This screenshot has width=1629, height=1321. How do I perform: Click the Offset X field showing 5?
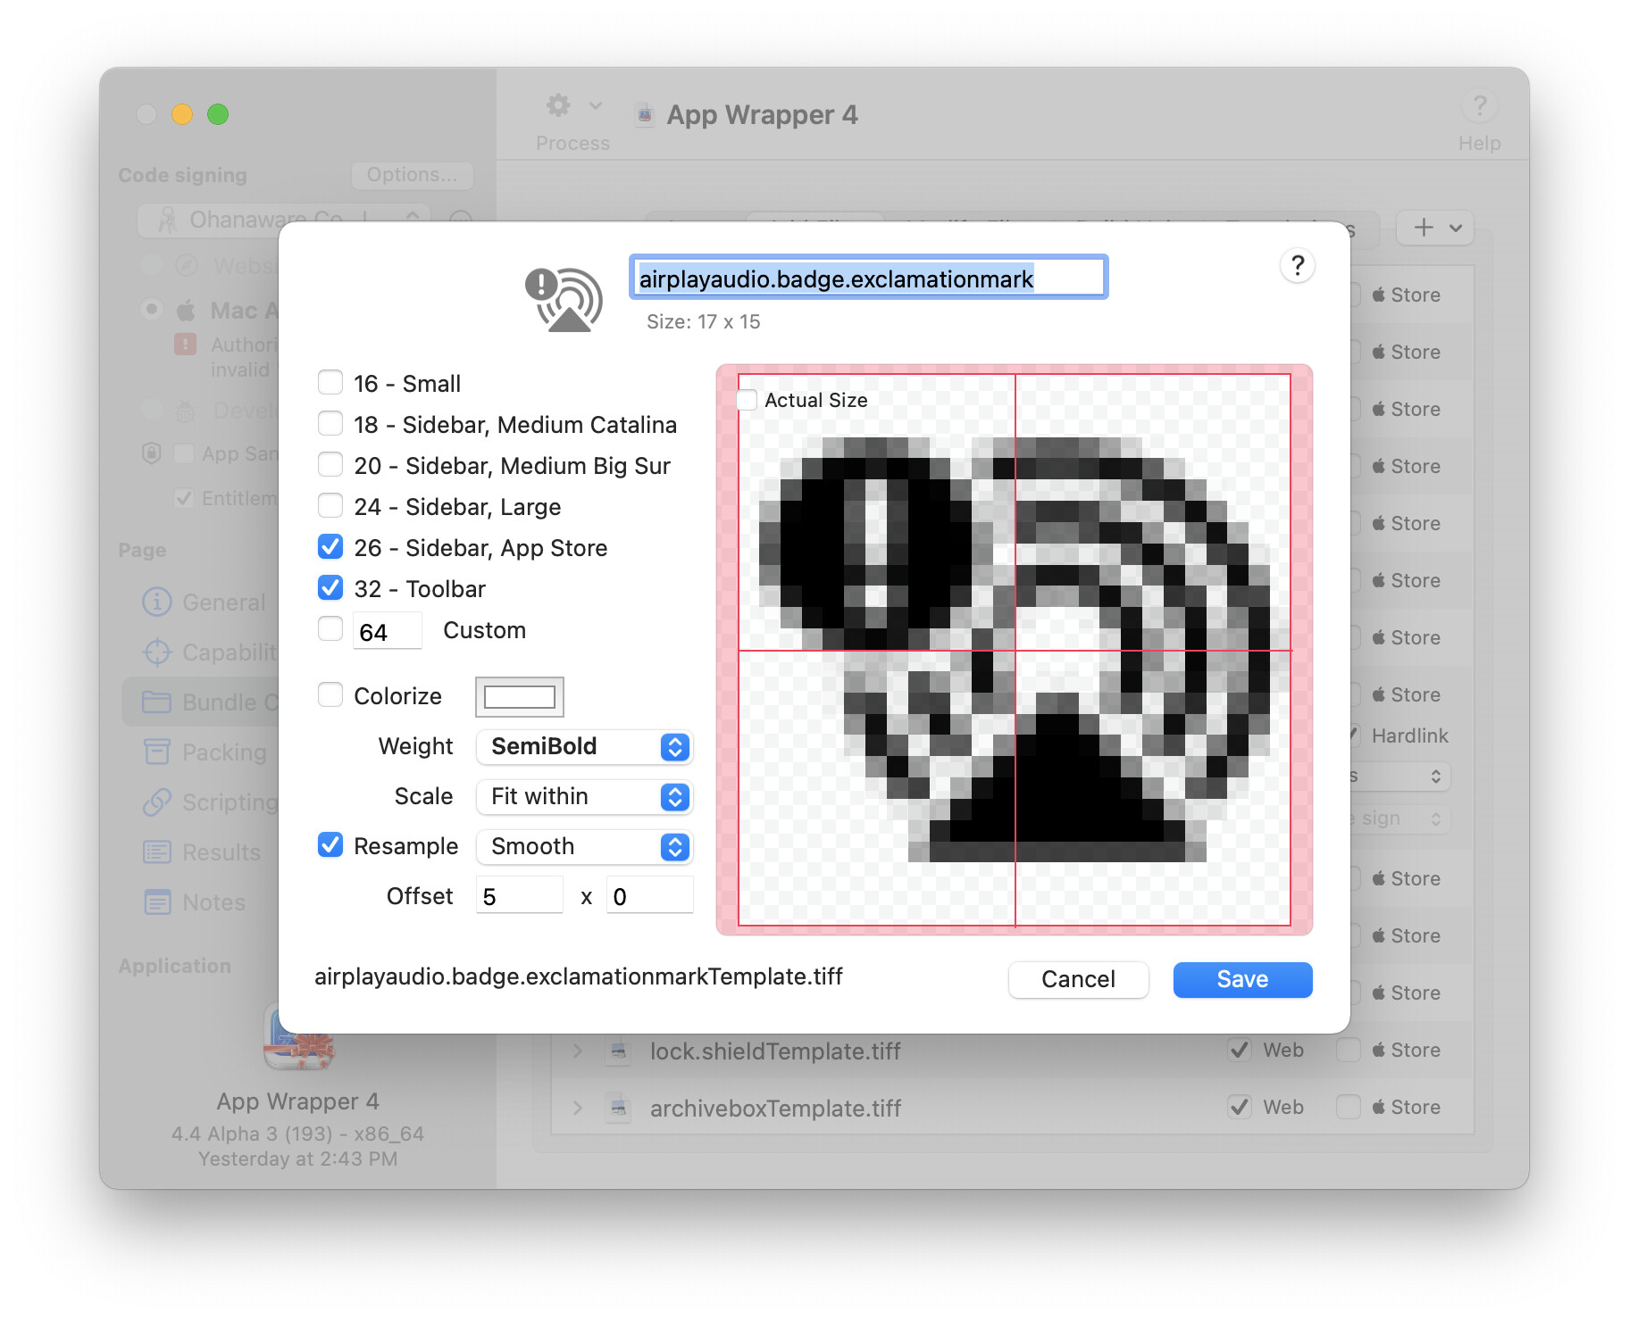click(x=519, y=895)
